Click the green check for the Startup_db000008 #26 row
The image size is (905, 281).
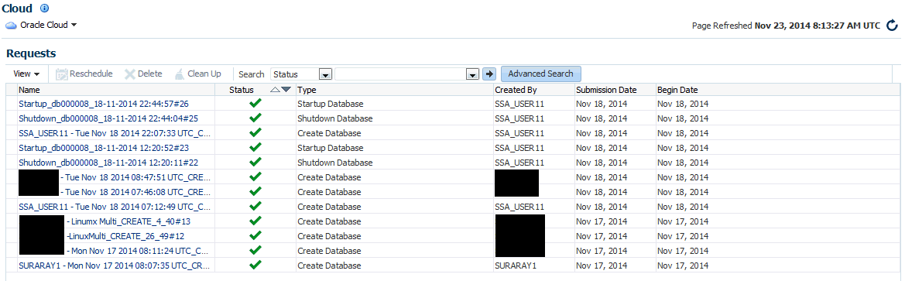[255, 103]
